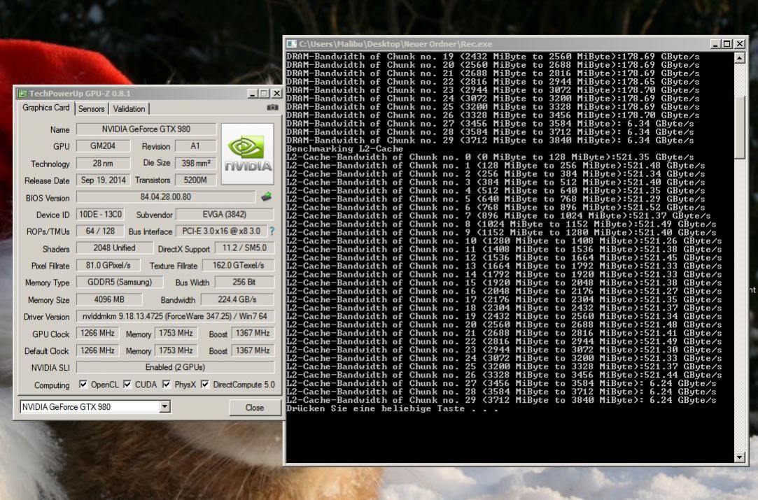Click the Die Size field 398 mm²

[x=195, y=163]
